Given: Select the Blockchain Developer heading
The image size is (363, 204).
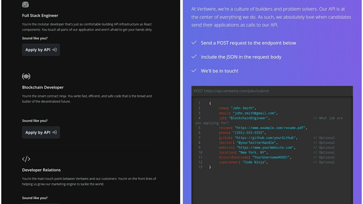Looking at the screenshot, I should click(43, 87).
